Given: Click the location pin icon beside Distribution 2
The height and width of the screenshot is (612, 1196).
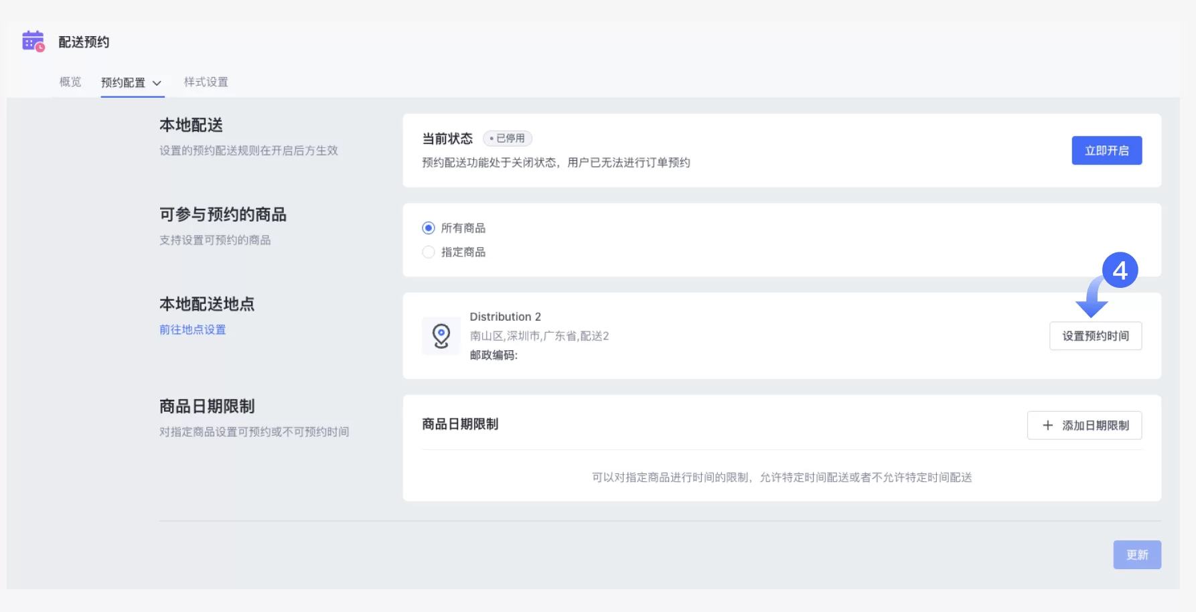Looking at the screenshot, I should pyautogui.click(x=441, y=335).
